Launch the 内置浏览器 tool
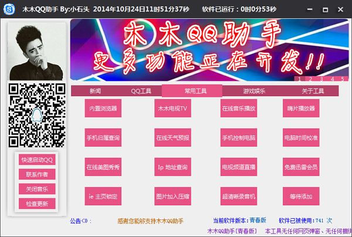 [103, 108]
